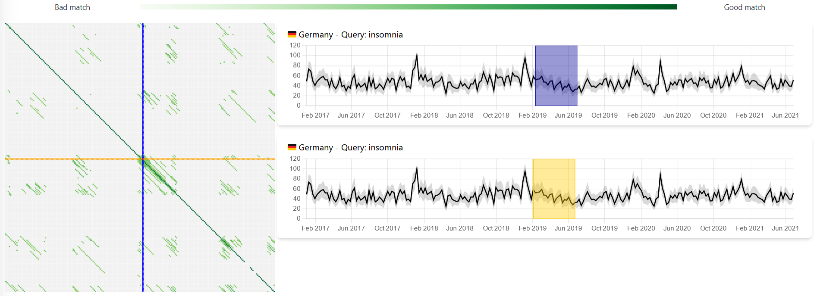
Task: Click "Jun 2021" on the top chart axis
Action: (x=785, y=115)
